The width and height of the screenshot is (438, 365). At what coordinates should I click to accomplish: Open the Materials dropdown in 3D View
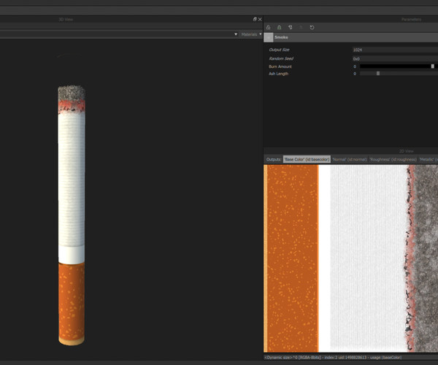pos(251,34)
